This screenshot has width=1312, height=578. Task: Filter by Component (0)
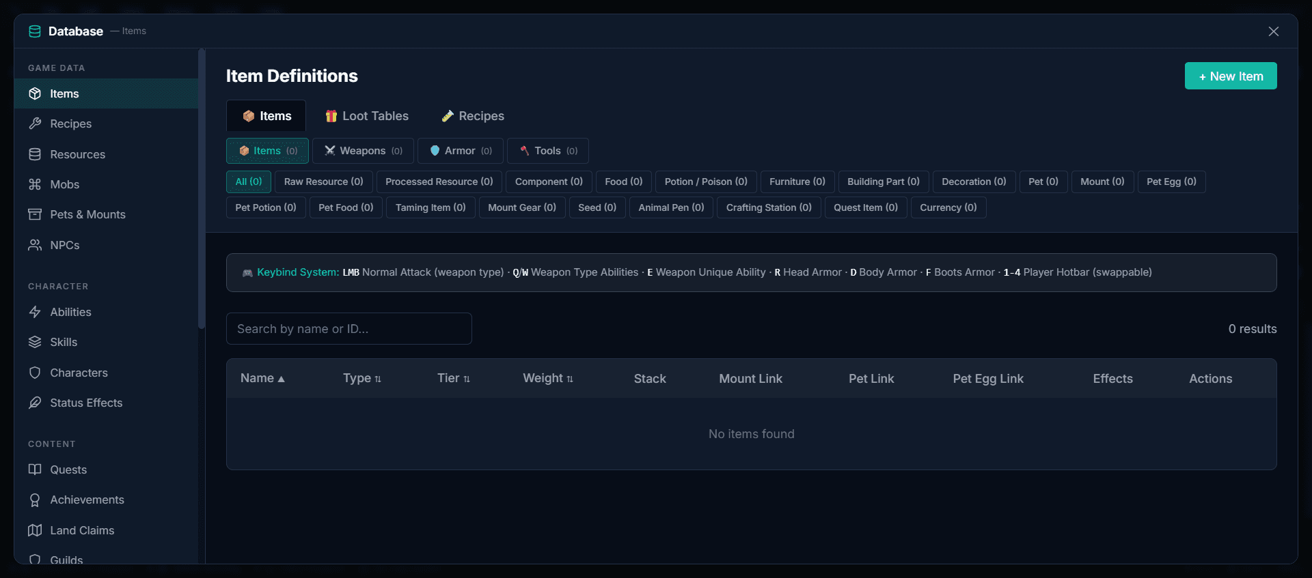(549, 182)
